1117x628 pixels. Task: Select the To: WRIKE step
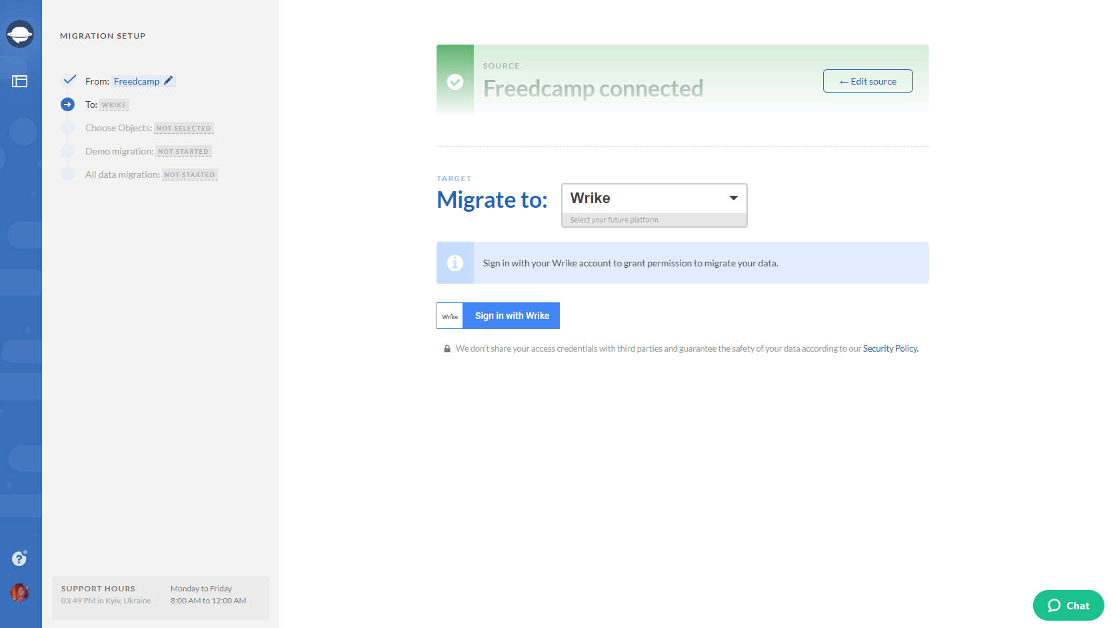pyautogui.click(x=107, y=105)
